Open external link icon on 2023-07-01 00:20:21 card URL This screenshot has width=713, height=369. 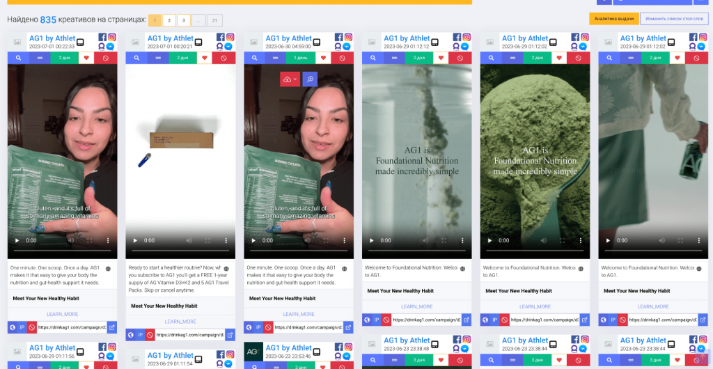[230, 335]
